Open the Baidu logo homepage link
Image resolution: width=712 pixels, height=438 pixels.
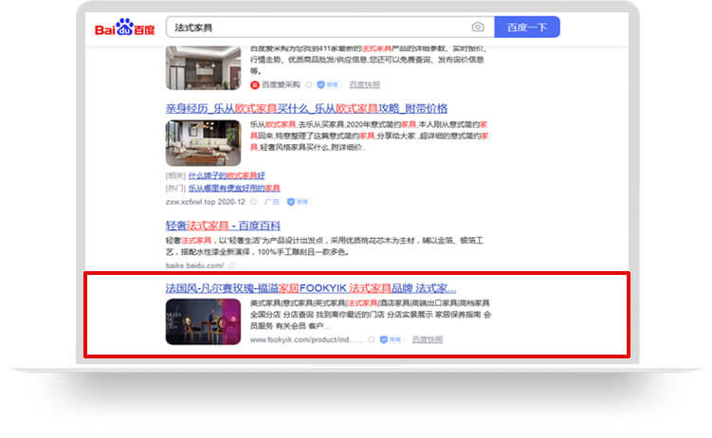click(x=124, y=27)
